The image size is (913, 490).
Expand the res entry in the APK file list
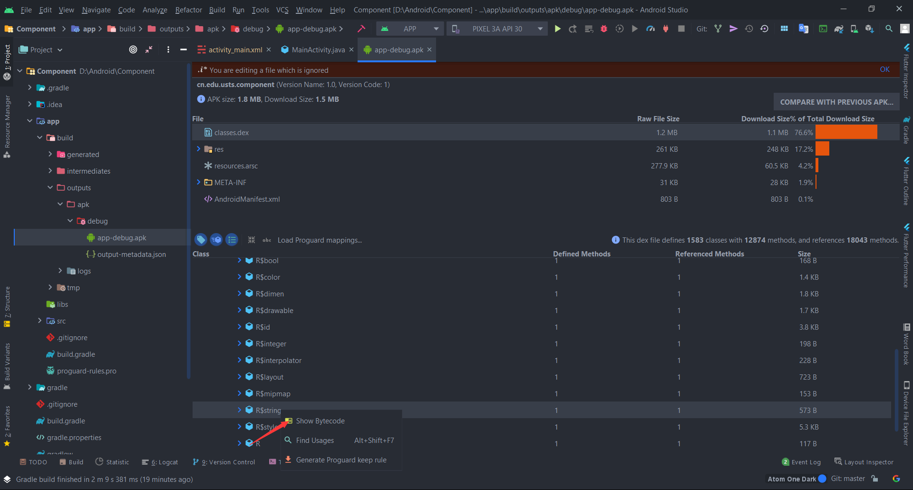tap(199, 149)
